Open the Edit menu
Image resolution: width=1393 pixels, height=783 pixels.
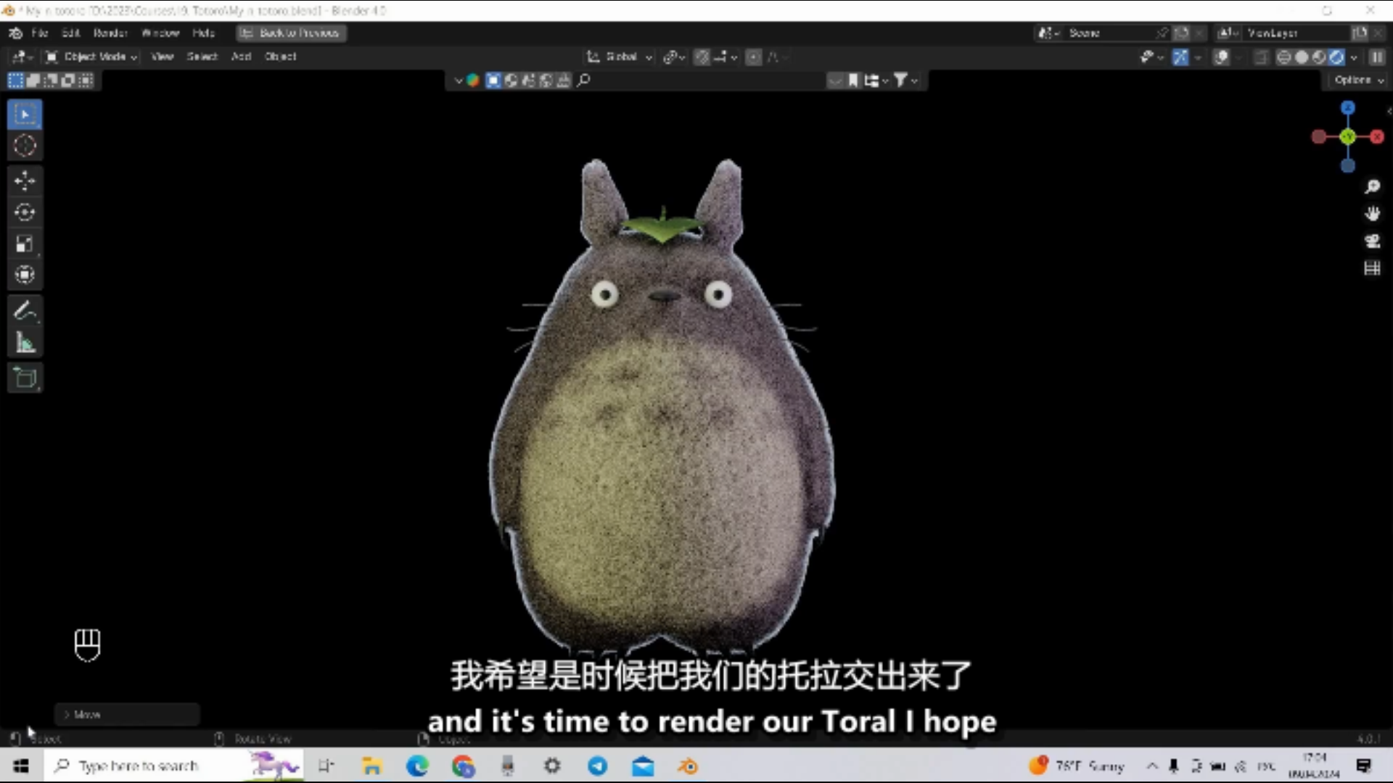70,33
